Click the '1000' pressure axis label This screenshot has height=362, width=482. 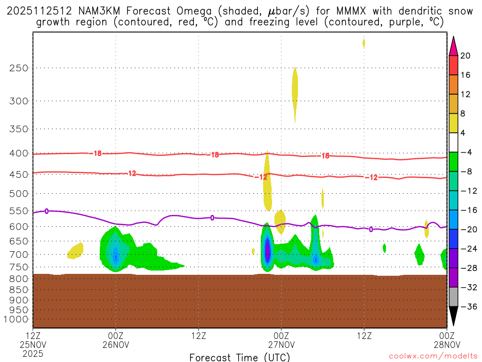(x=16, y=320)
